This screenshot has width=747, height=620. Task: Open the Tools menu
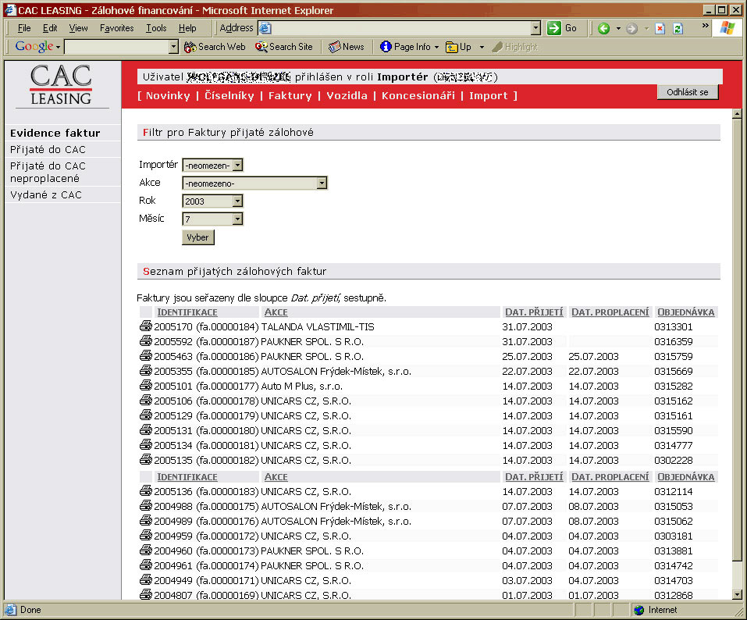[x=156, y=28]
